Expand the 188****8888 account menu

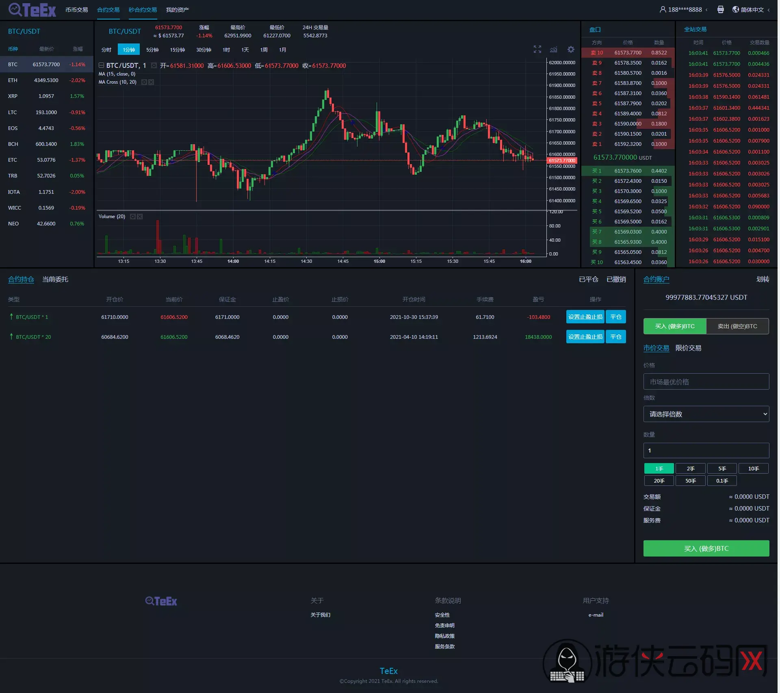(x=686, y=10)
